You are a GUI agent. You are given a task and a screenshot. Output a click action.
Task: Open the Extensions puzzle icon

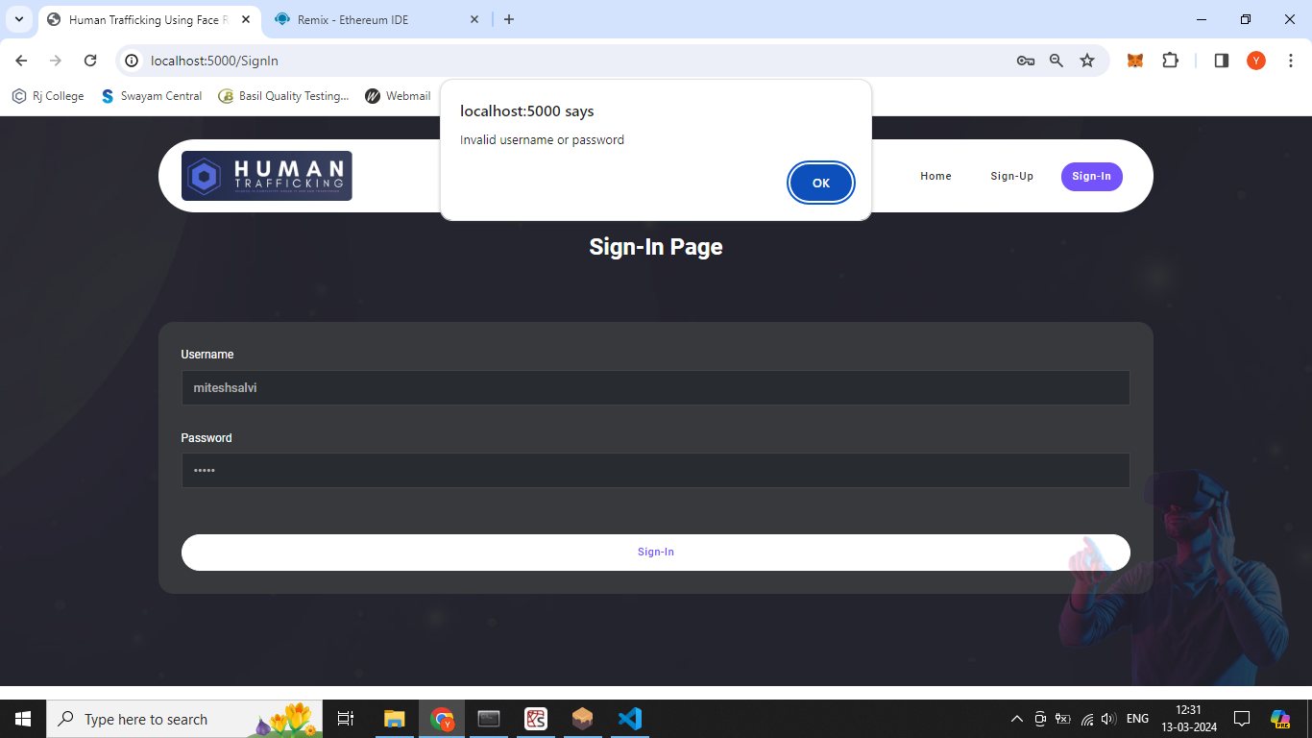coord(1170,61)
